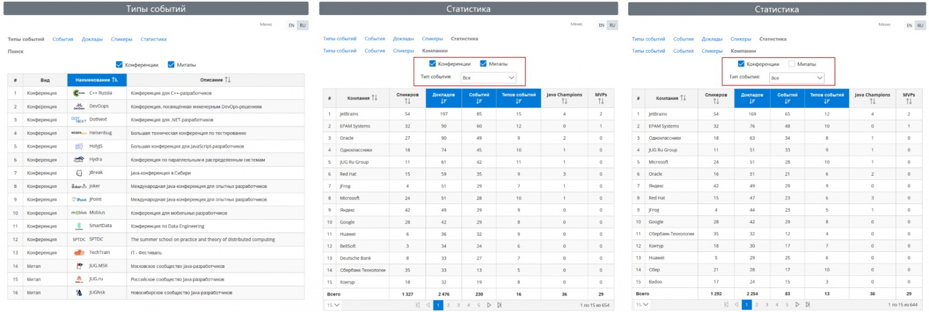Open Спикеры tab in Типы событий panel
Viewport: 929px width, 312px height.
tap(121, 39)
